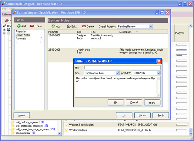Screen dimensions: 194x141
Task: Click Ok in Editing Weapon Specialization window
Action: pos(124,115)
